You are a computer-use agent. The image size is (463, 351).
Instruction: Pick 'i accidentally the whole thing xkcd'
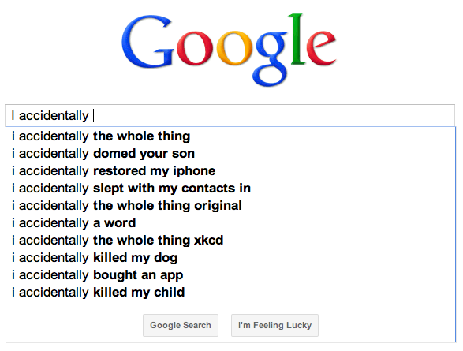click(x=230, y=241)
